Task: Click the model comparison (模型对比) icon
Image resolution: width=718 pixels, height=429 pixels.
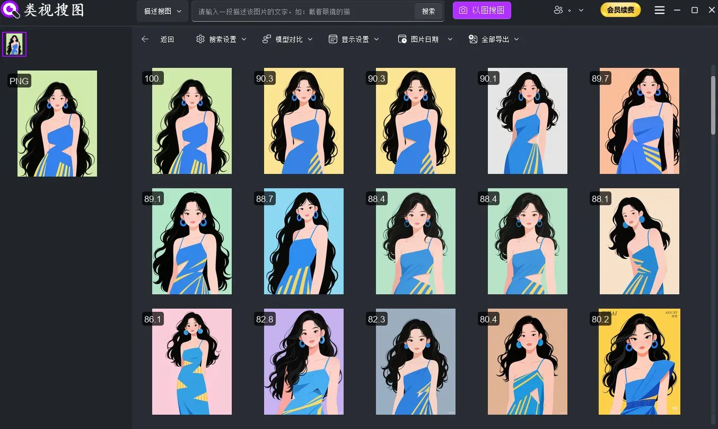Action: [266, 39]
